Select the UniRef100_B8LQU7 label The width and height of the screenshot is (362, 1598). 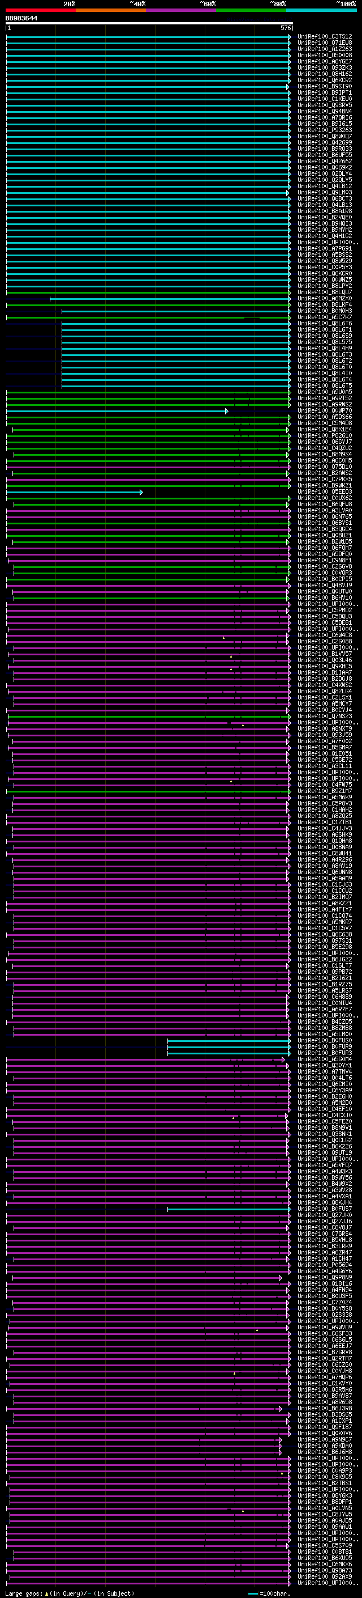coord(325,292)
